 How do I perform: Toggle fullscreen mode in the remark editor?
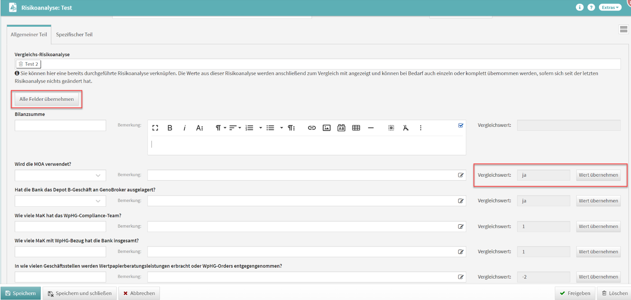click(155, 128)
